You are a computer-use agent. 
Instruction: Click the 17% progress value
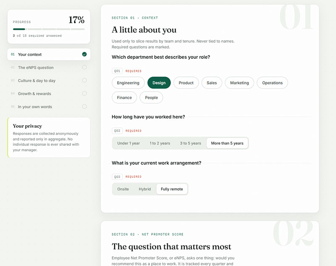pyautogui.click(x=76, y=20)
